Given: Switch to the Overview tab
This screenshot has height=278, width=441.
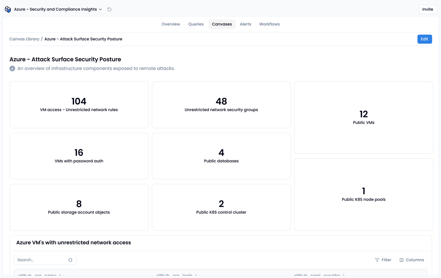Looking at the screenshot, I should tap(171, 24).
